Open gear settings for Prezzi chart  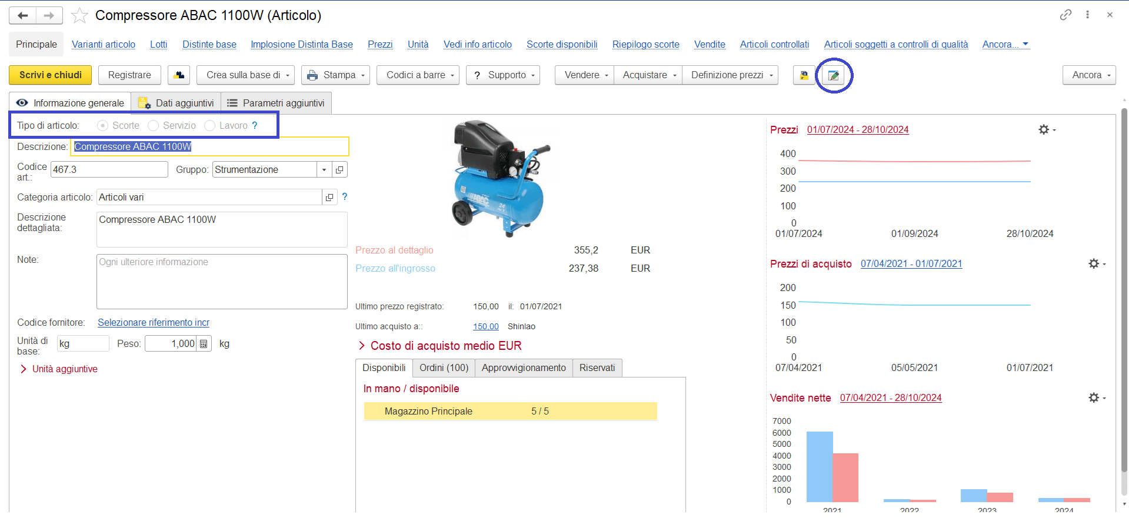click(x=1047, y=129)
